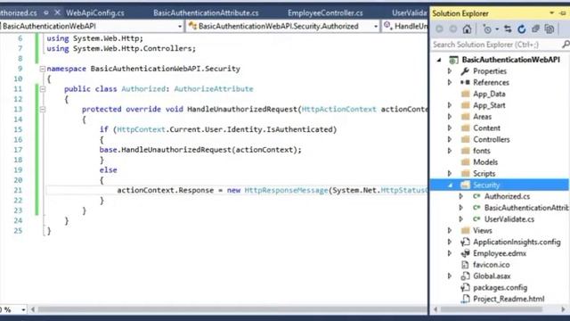Click the Collapse All icon
This screenshot has width=570, height=321.
535,29
